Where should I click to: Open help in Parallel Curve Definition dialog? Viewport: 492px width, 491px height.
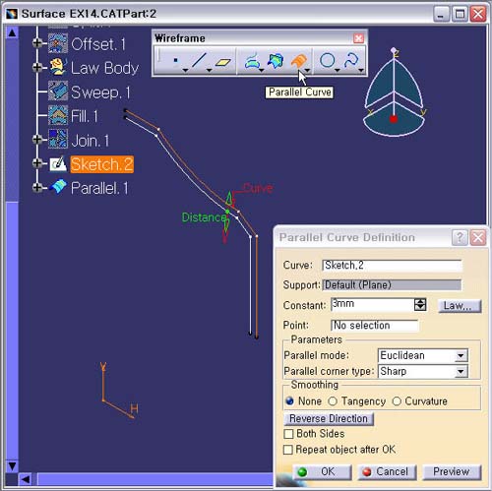click(460, 237)
